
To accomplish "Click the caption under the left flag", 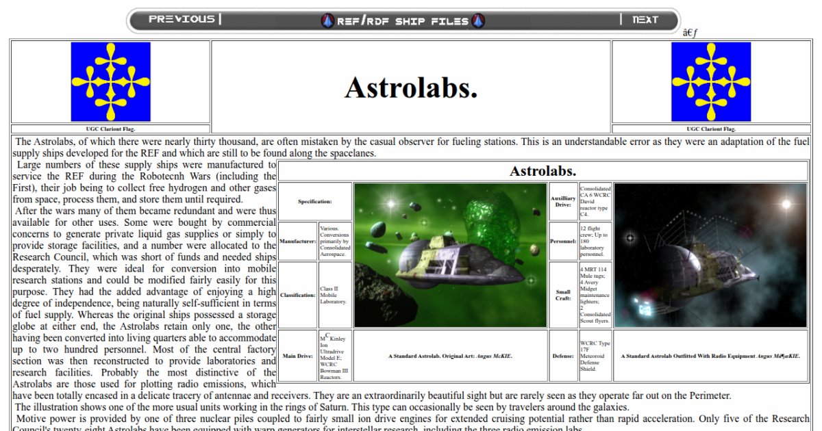I will (x=110, y=129).
